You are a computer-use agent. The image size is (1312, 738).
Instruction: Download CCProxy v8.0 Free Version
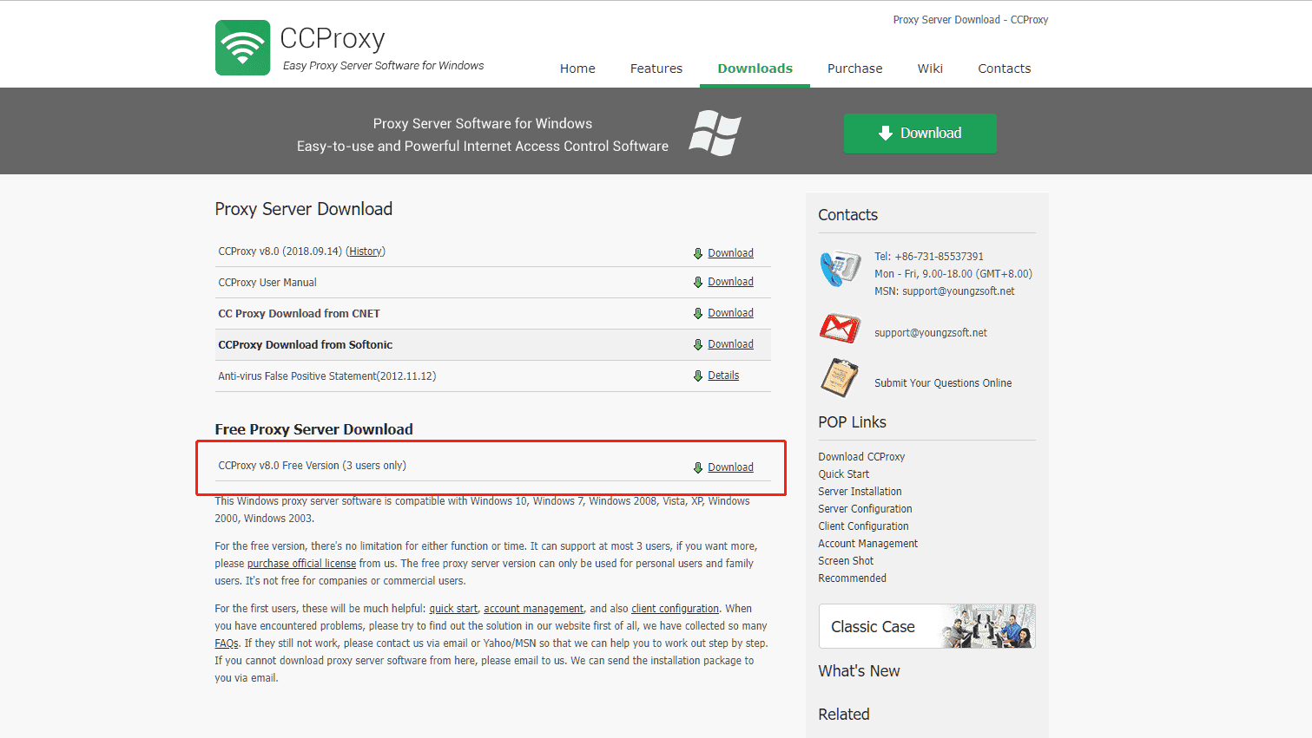click(730, 467)
